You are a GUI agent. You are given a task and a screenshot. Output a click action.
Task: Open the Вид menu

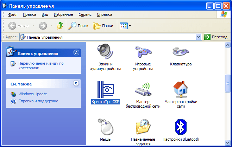tap(45, 14)
